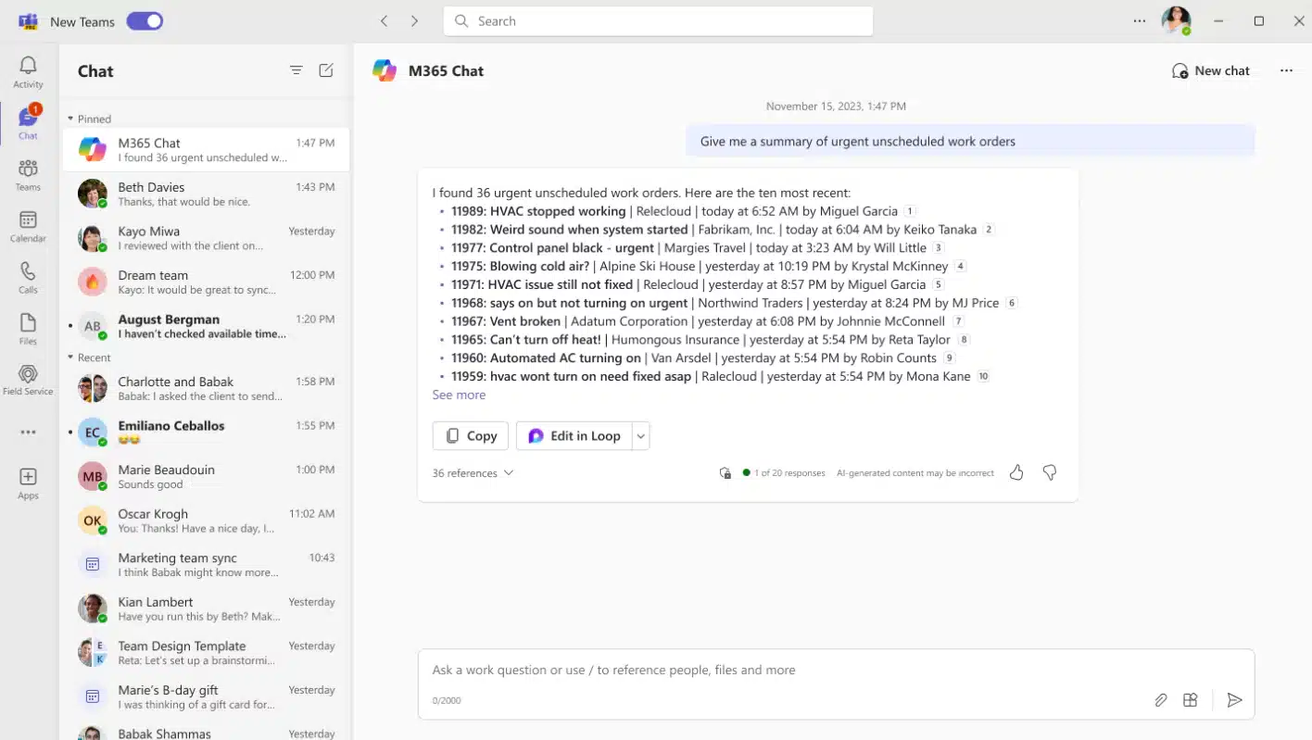The image size is (1312, 740).
Task: Show more apps via sidebar ellipsis
Action: 28,432
